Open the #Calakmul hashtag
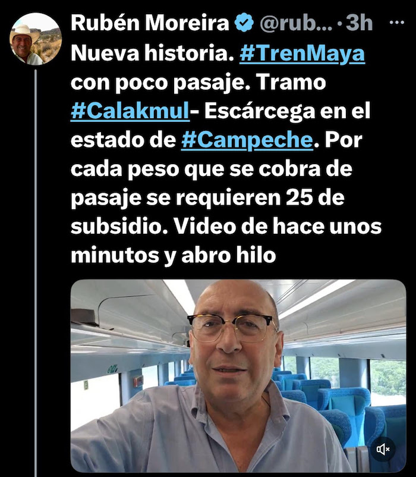The width and height of the screenshot is (416, 477). coord(130,111)
